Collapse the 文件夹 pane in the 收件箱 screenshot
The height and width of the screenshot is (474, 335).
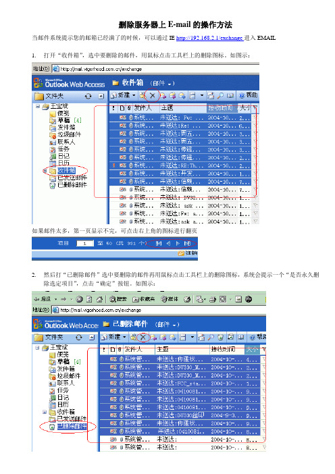101,96
